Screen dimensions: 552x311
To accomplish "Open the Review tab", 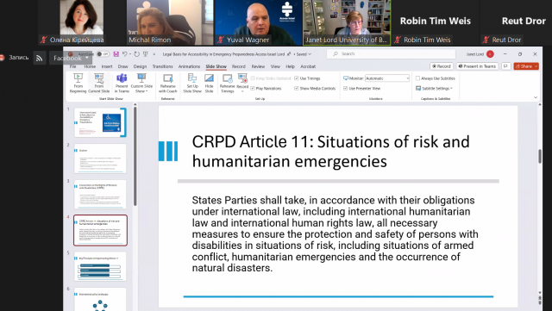I will [258, 66].
